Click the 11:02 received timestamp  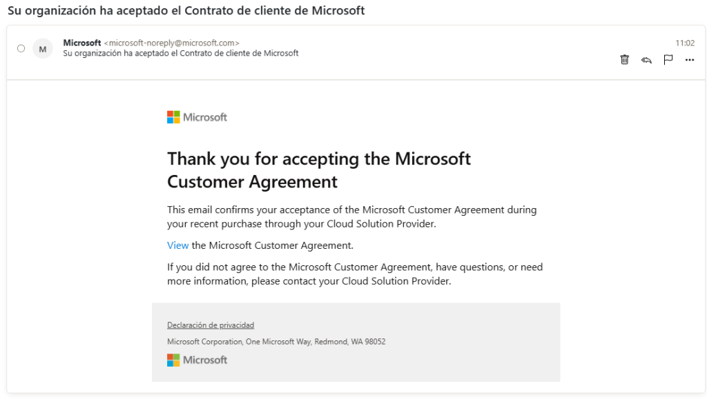coord(684,43)
